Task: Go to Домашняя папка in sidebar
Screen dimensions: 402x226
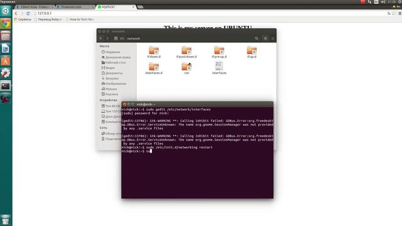Action: tap(116, 57)
